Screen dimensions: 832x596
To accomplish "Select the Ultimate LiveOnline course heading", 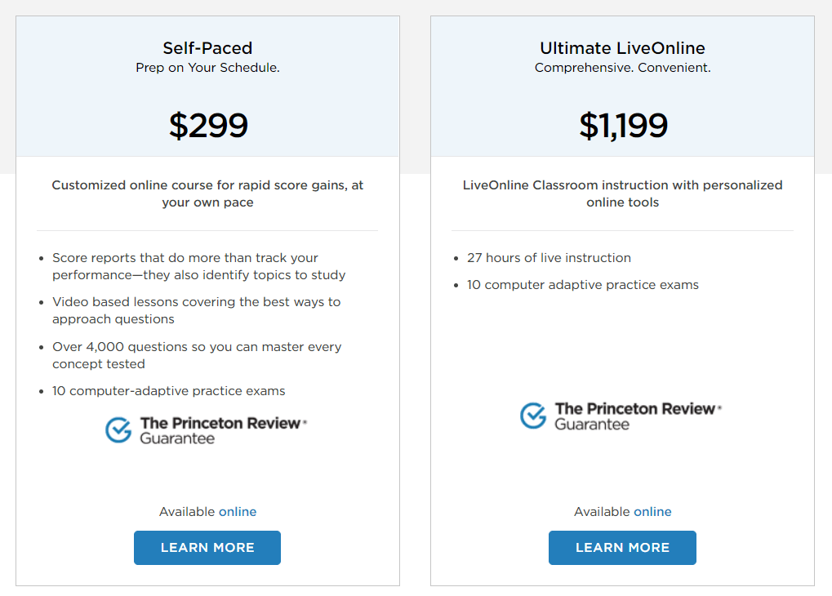I will pos(622,48).
